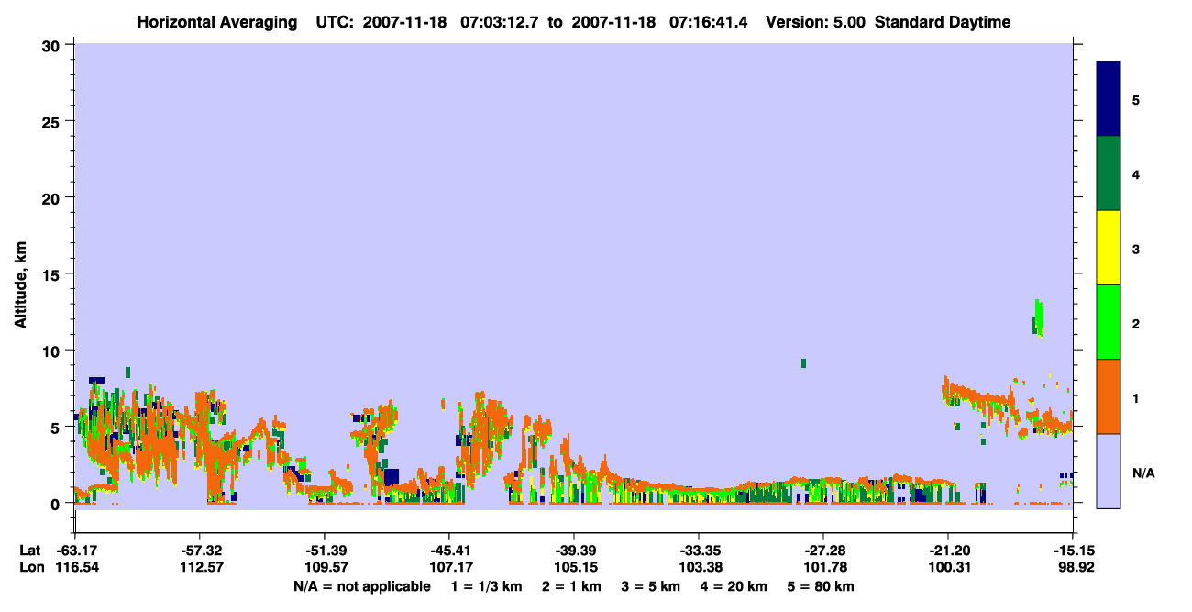The image size is (1192, 612).
Task: Click legend text '4 = 20 km'
Action: point(734,586)
